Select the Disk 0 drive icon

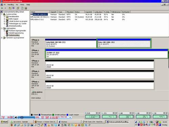(33, 40)
